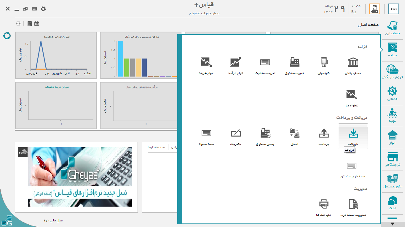
Task: Click the E-Care badge on banner
Action: [x=23, y=152]
